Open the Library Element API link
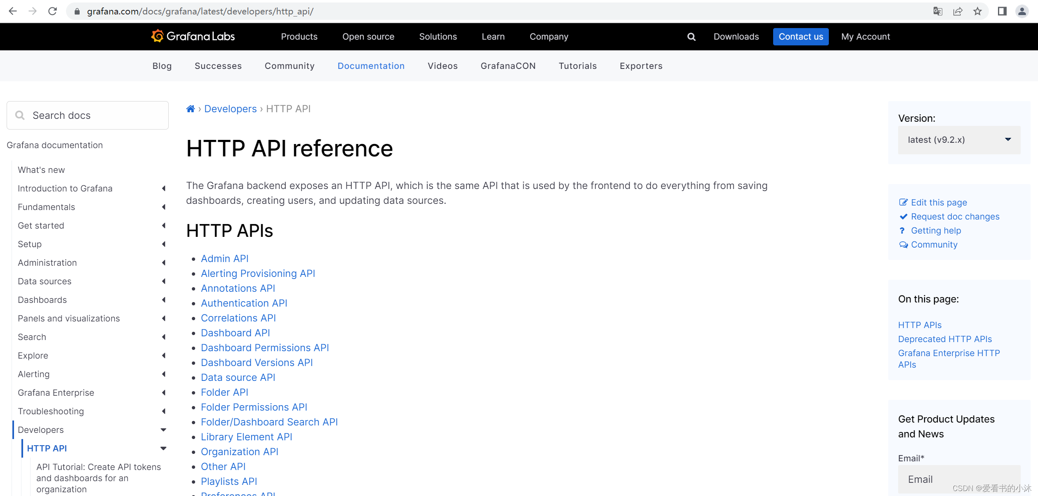This screenshot has height=496, width=1038. tap(246, 437)
